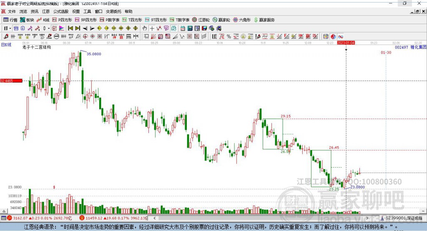This screenshot has height=231, width=427.
Task: Open the 资讯 menu
Action: pos(34,11)
